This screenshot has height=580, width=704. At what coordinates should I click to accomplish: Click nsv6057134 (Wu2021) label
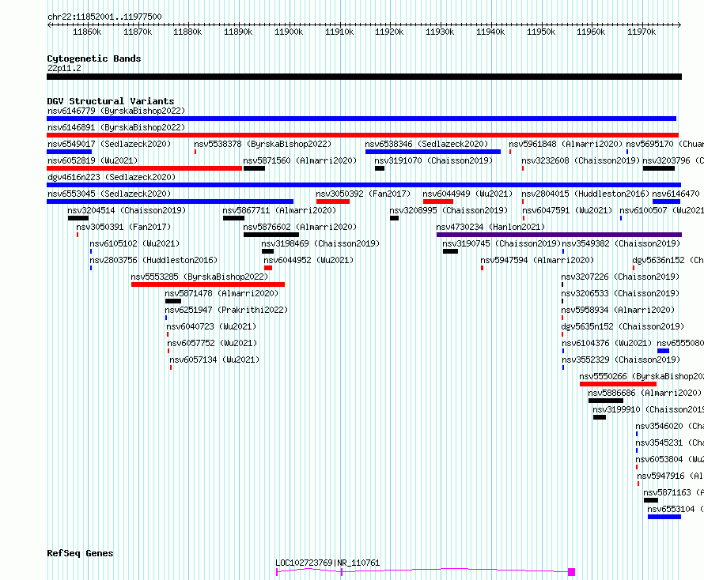(214, 360)
